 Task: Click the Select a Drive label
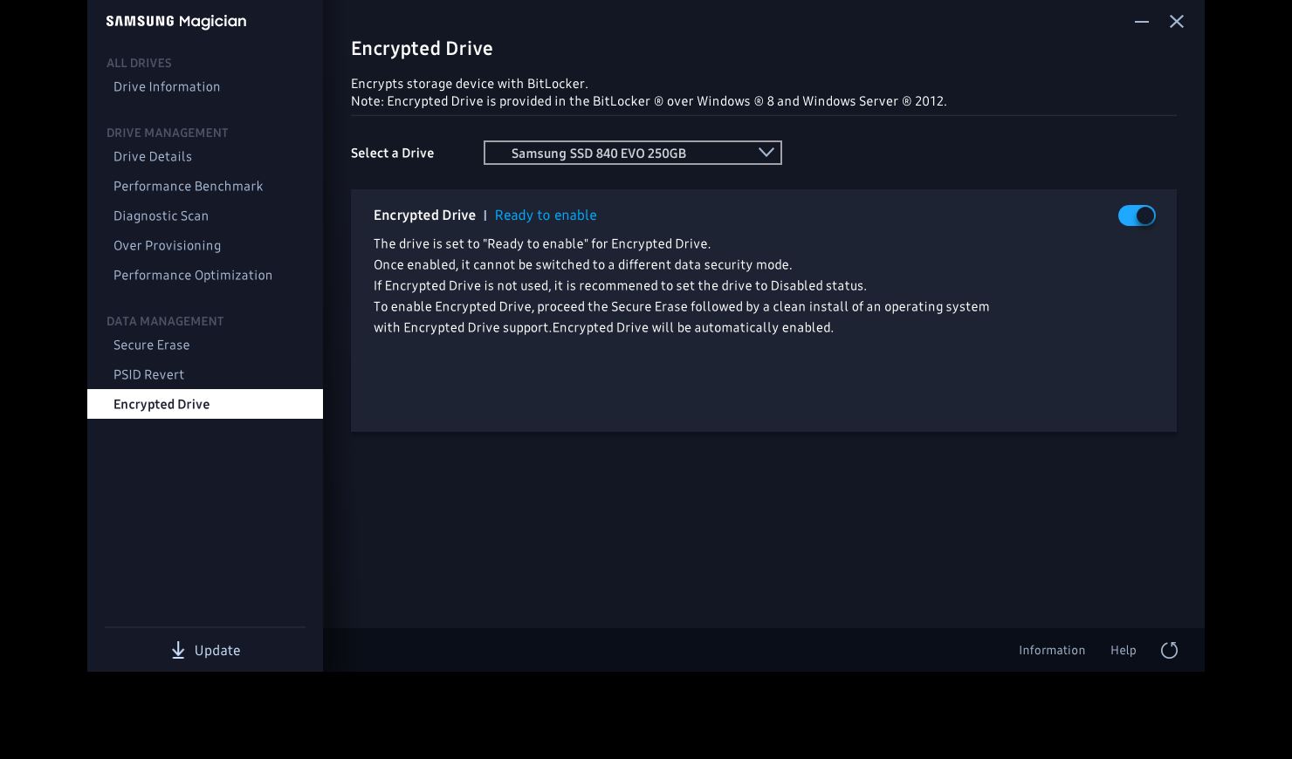(x=392, y=153)
